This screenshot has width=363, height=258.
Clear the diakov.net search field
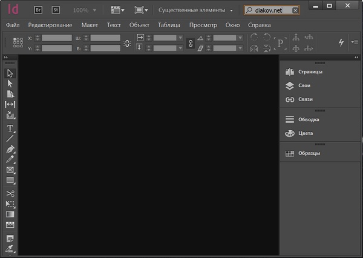point(295,10)
